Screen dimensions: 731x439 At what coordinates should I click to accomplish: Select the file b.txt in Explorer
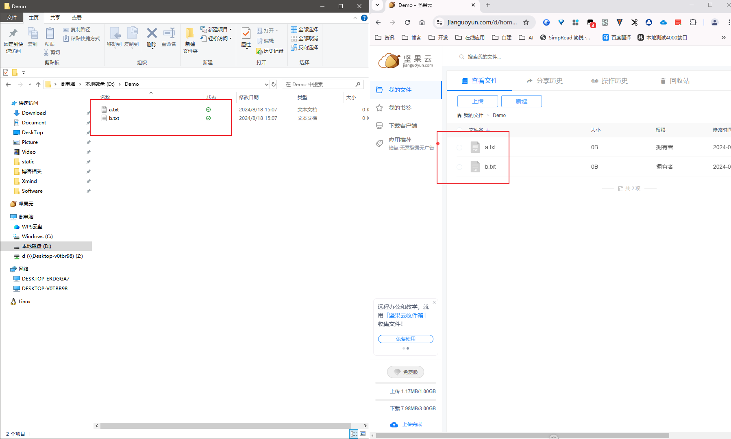(114, 118)
